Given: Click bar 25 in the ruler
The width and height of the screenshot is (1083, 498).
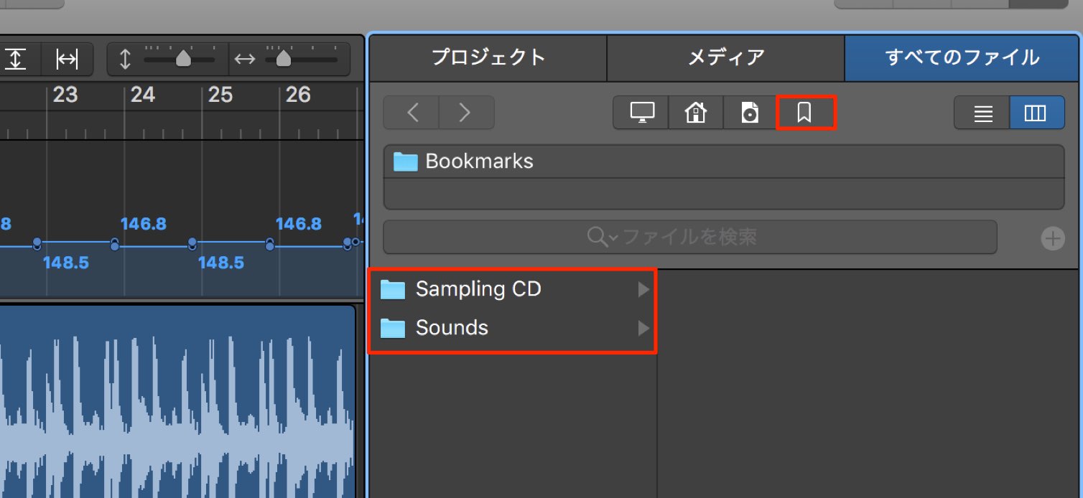Looking at the screenshot, I should 220,95.
